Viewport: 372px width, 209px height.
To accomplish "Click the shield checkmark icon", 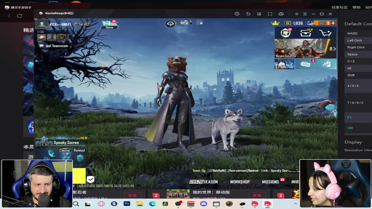I will coord(90,179).
